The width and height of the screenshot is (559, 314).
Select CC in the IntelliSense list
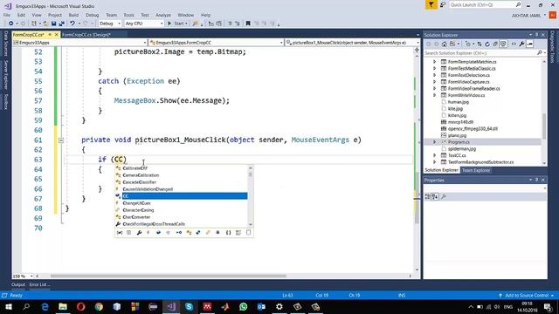tap(181, 196)
